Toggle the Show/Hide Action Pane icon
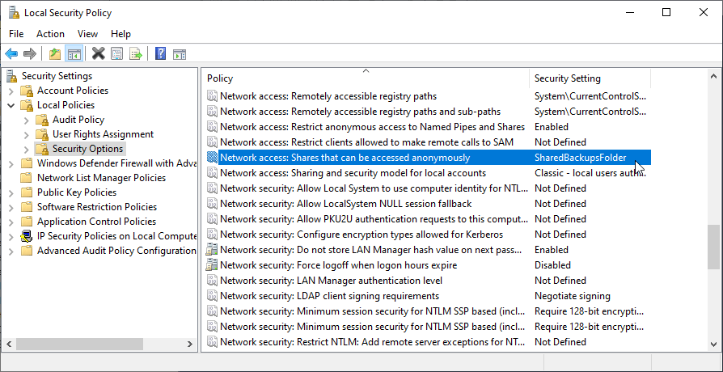 [179, 54]
